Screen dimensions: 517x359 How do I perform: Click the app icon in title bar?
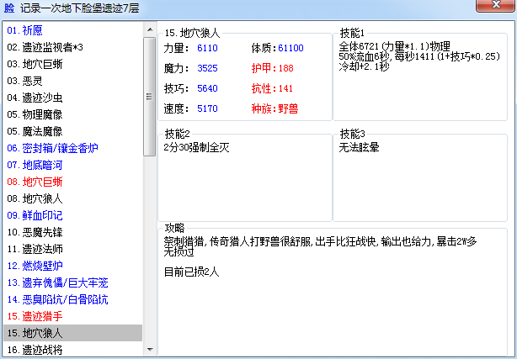click(x=9, y=8)
